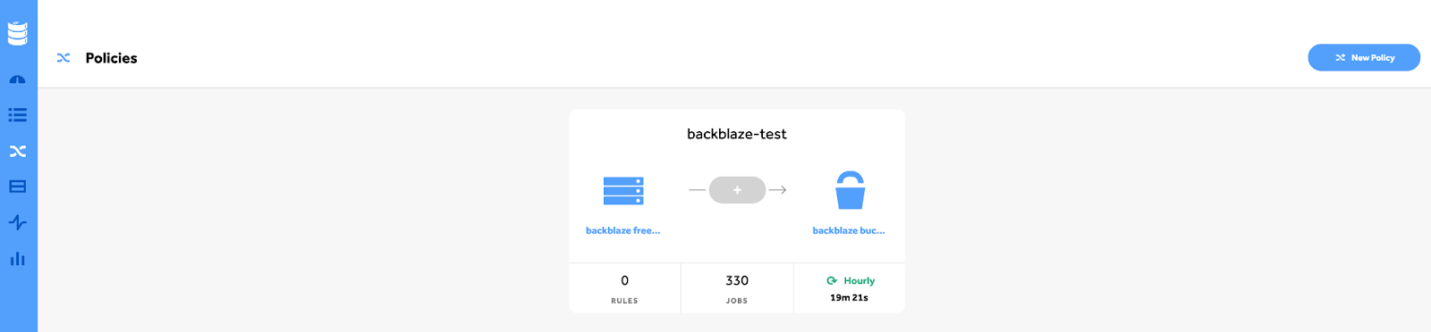This screenshot has width=1431, height=332.
Task: Open the list view icon in sidebar
Action: point(18,115)
